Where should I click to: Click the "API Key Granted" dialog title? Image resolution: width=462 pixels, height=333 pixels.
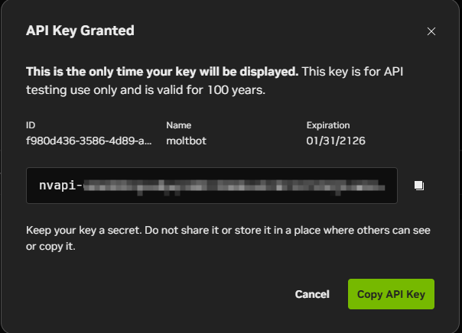click(80, 31)
